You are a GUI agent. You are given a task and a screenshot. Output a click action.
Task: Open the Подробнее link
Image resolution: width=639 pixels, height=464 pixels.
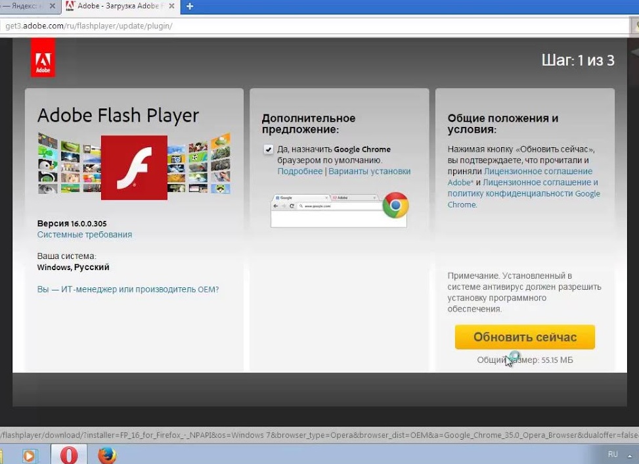[x=300, y=172]
